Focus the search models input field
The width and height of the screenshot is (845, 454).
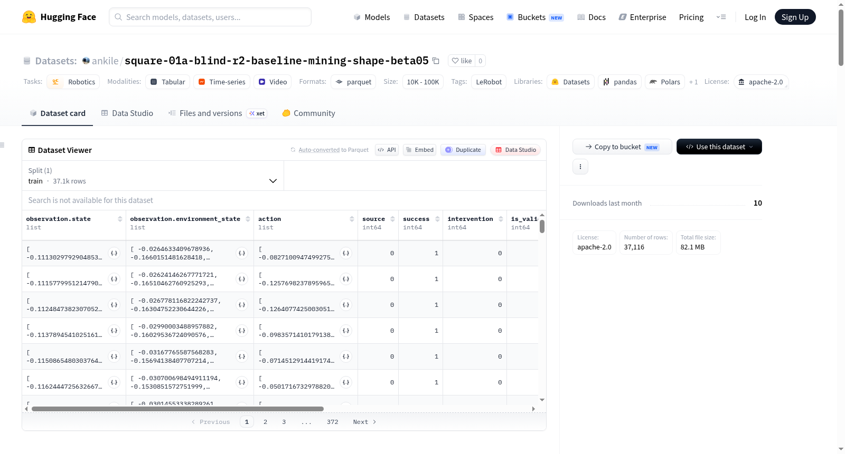click(x=210, y=17)
